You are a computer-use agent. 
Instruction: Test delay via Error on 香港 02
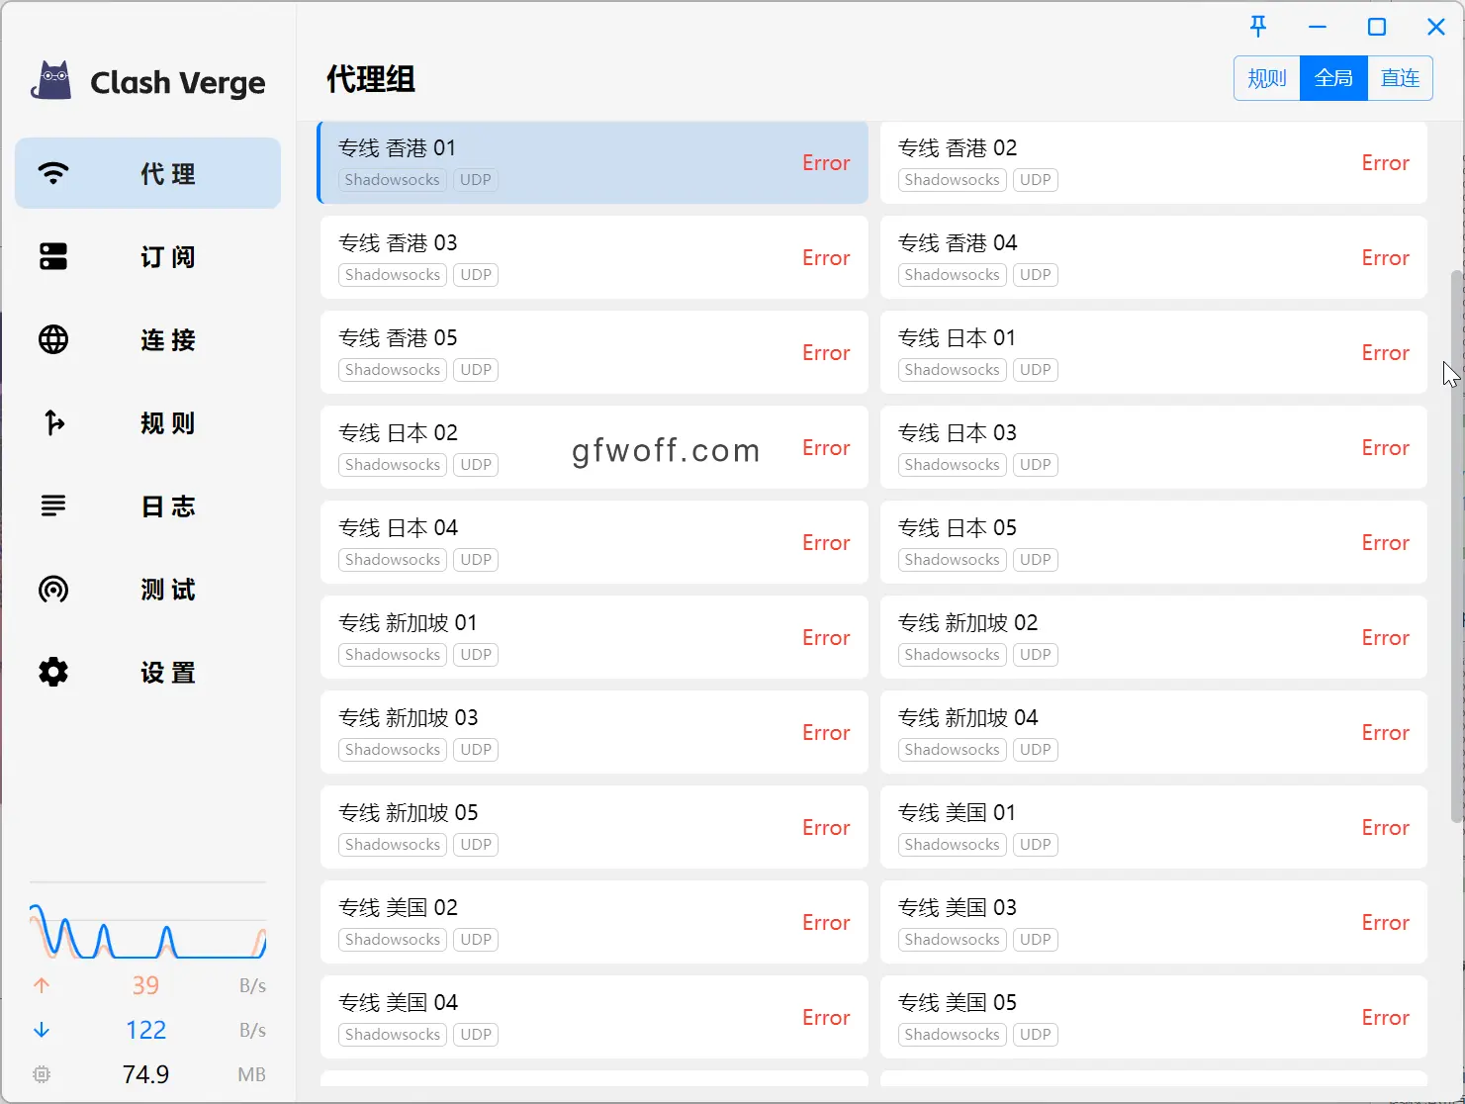(x=1385, y=162)
